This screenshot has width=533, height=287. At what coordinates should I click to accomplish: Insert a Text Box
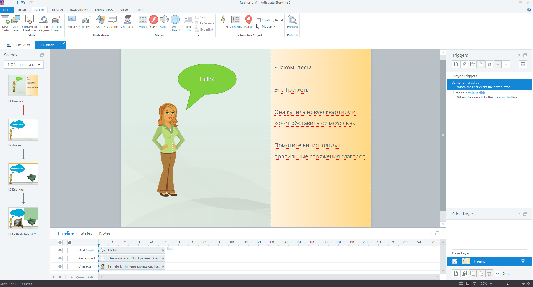tap(188, 24)
